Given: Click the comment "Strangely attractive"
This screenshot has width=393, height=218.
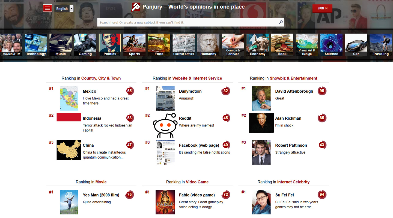Looking at the screenshot, I should 290,152.
